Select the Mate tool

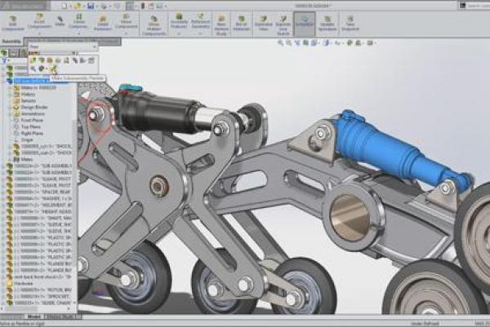pyautogui.click(x=61, y=19)
